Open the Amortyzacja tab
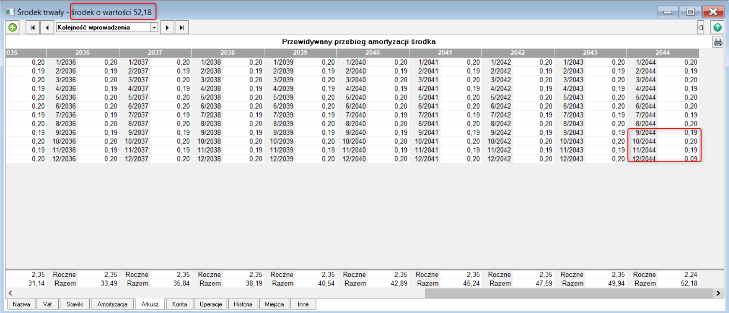The height and width of the screenshot is (313, 729). coord(112,304)
